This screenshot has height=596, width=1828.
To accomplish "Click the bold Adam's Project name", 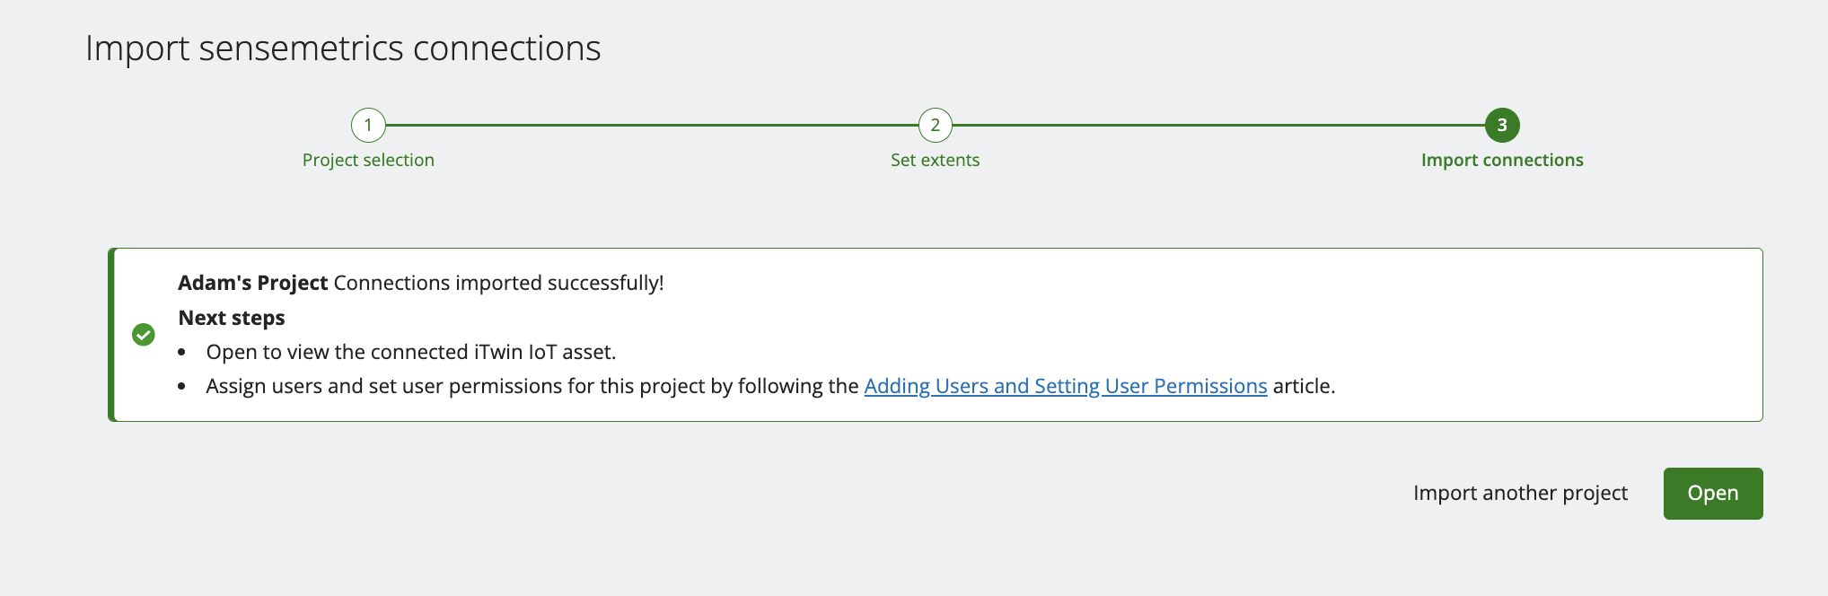I will 252,283.
